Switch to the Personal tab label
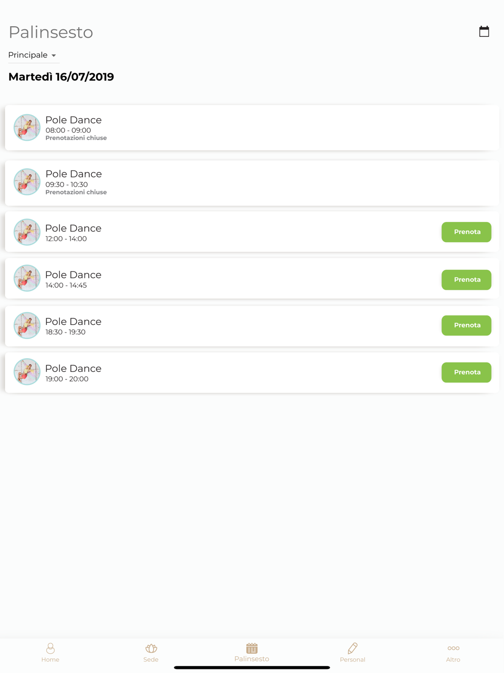504x673 pixels. point(352,659)
